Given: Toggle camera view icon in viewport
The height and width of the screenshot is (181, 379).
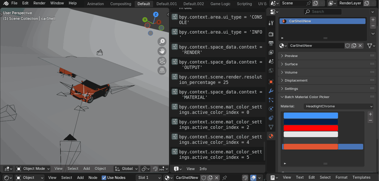Looking at the screenshot, I should 162,61.
